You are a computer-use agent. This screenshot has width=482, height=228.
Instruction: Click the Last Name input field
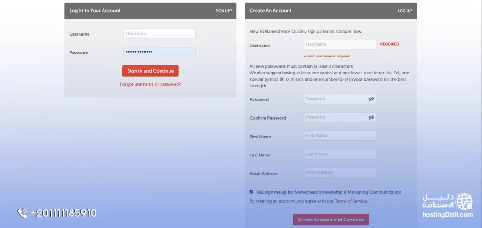(339, 154)
